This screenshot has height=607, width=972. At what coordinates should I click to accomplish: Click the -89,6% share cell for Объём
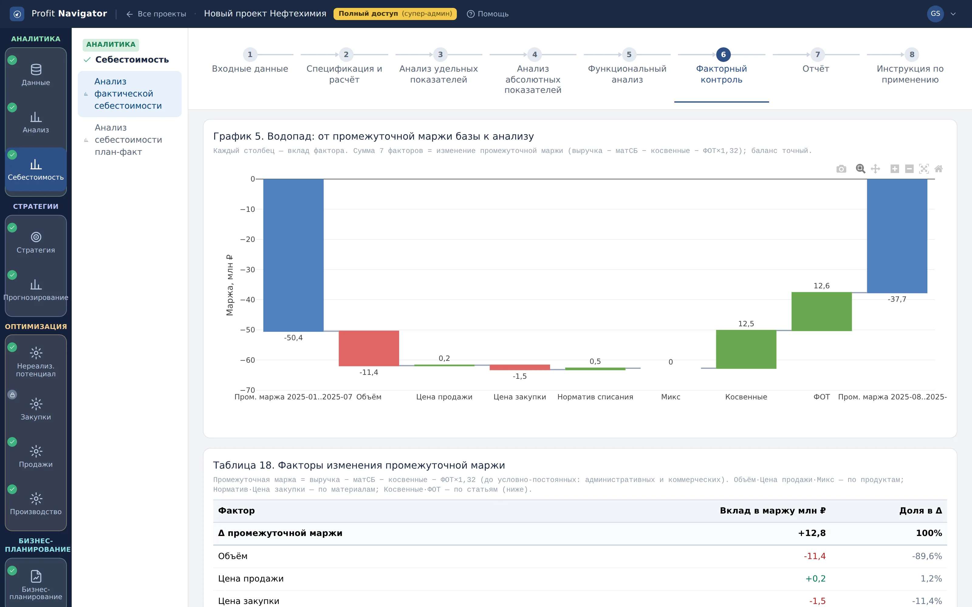pyautogui.click(x=927, y=556)
